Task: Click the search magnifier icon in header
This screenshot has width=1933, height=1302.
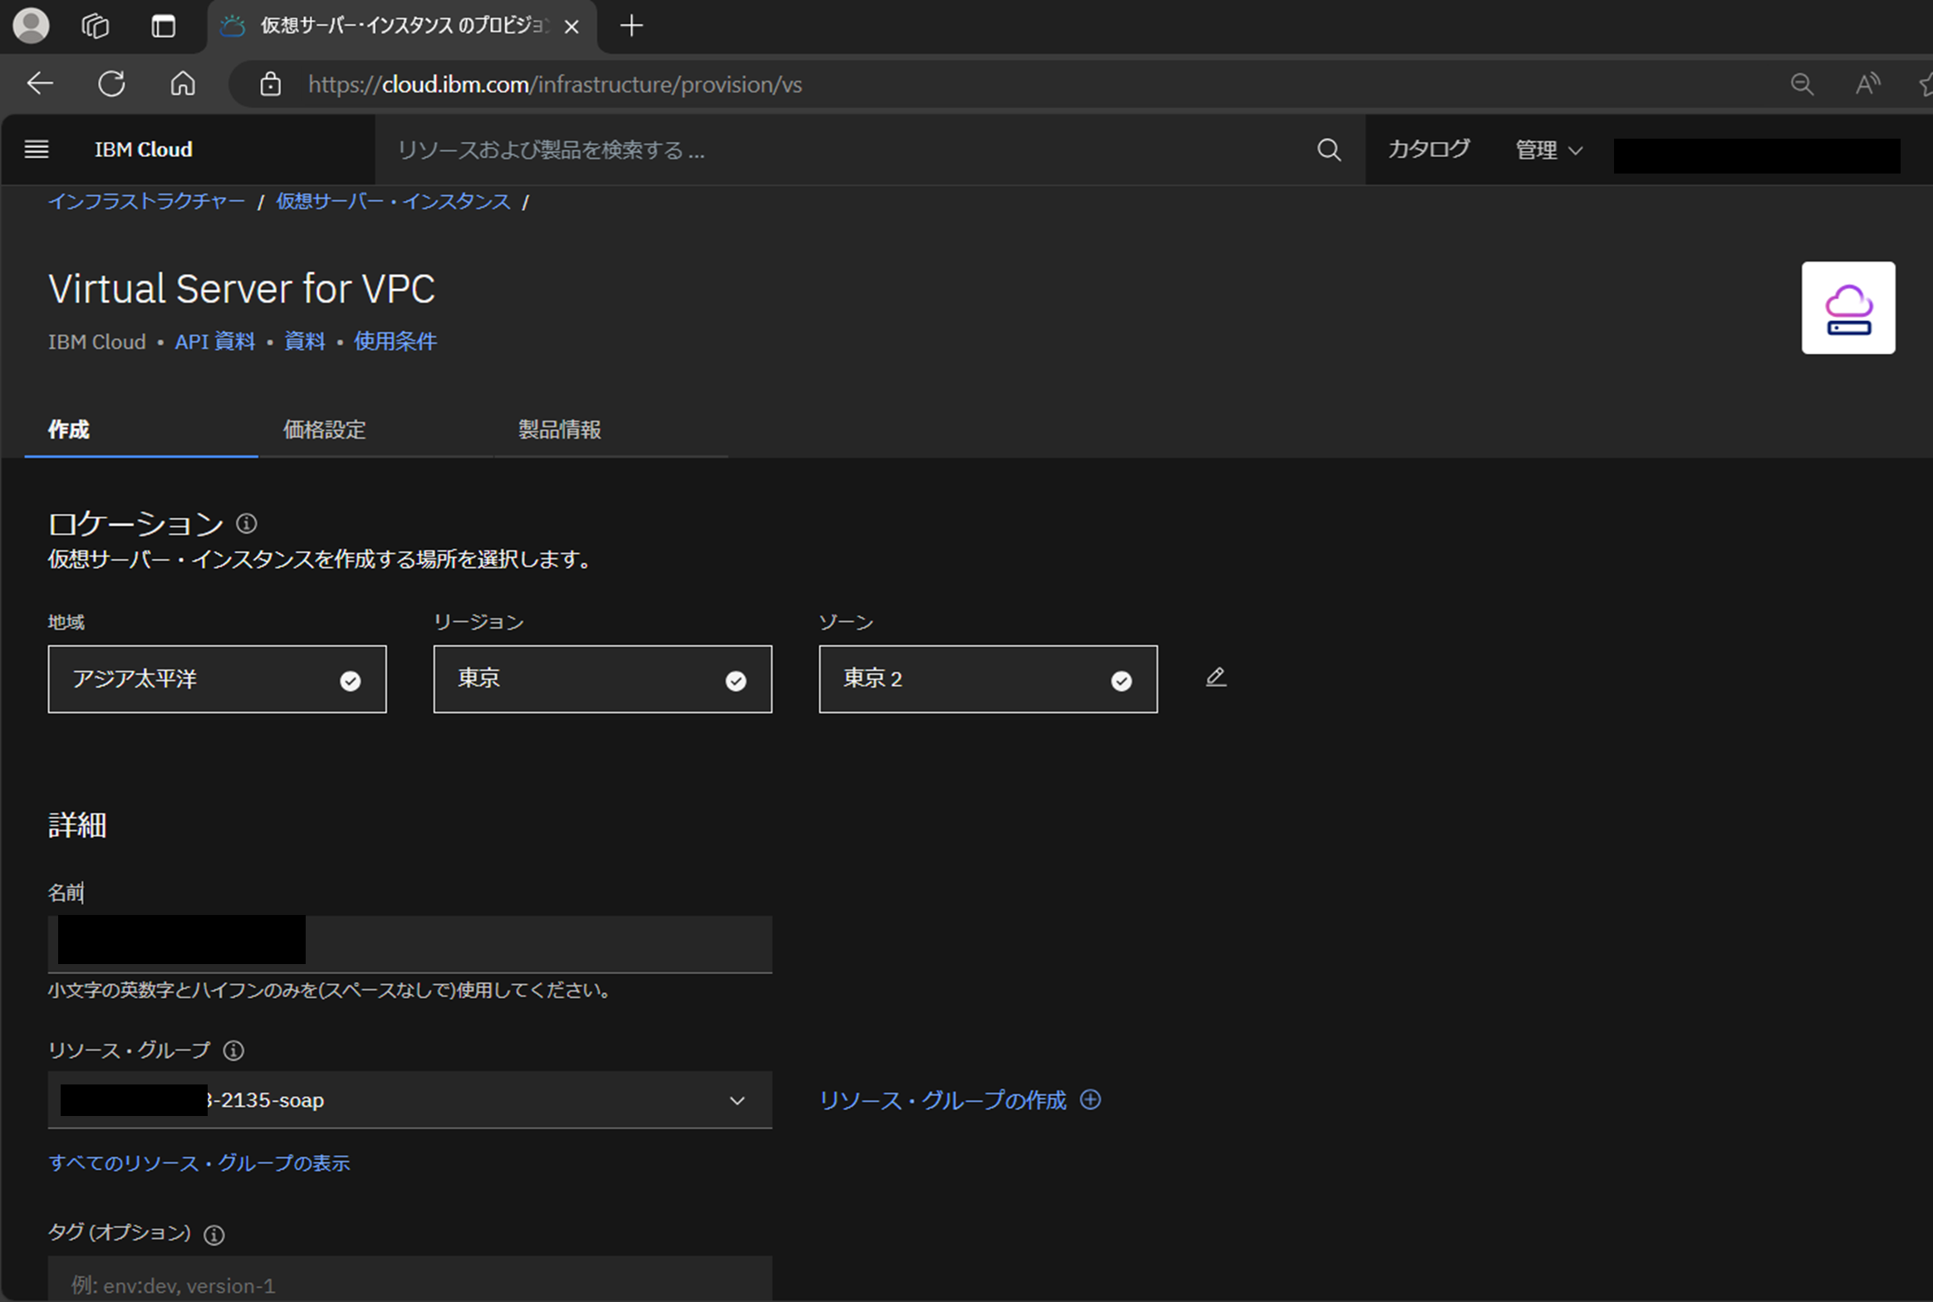Action: 1328,149
